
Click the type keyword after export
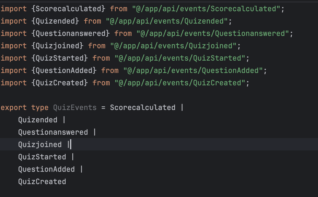tap(40, 107)
